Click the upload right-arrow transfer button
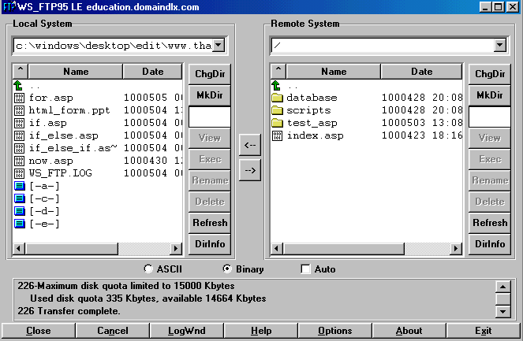523x341 pixels. point(250,170)
